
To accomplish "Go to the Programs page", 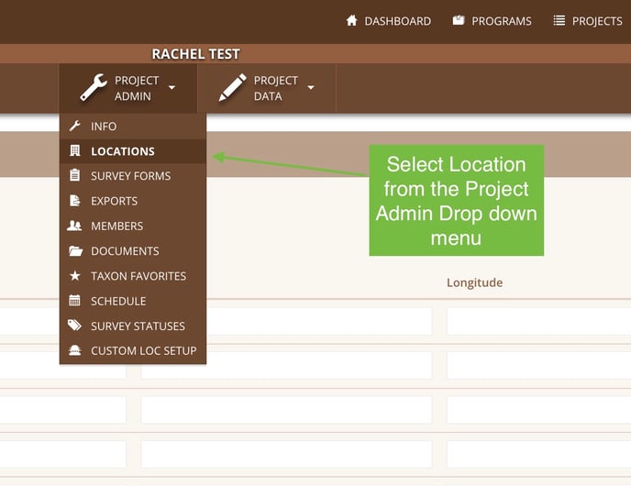I will pyautogui.click(x=492, y=21).
